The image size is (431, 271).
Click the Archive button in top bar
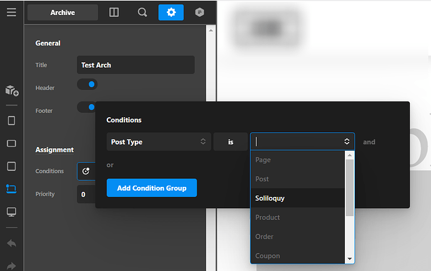(x=62, y=12)
